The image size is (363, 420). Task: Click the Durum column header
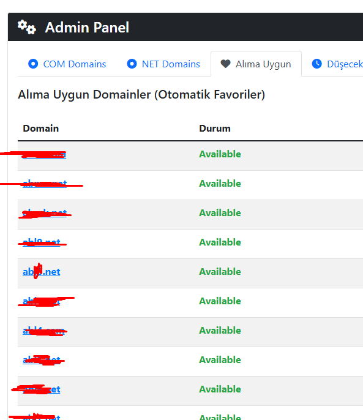click(215, 129)
